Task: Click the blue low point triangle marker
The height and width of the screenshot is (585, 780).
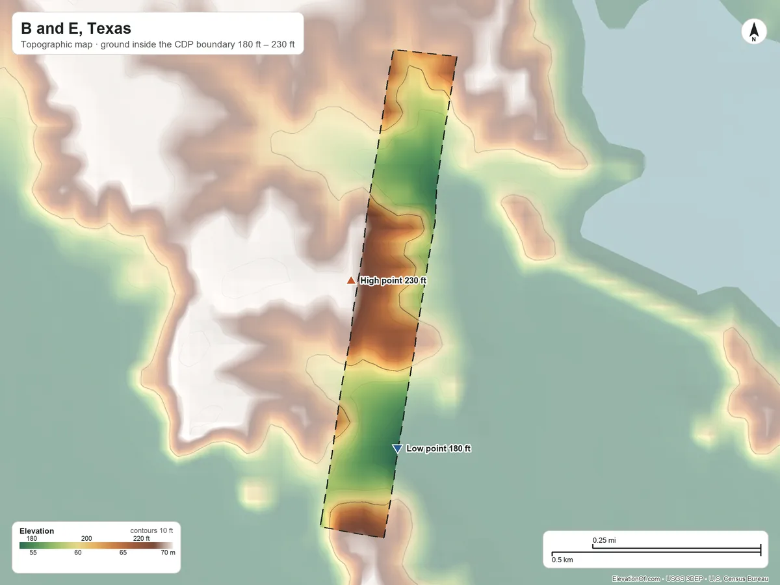Action: click(397, 448)
